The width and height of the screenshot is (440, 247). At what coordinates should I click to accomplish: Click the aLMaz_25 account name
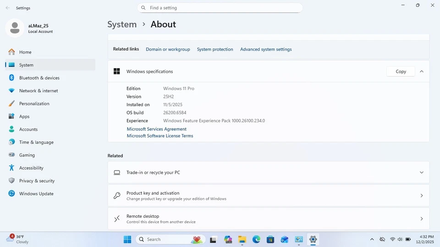[38, 26]
